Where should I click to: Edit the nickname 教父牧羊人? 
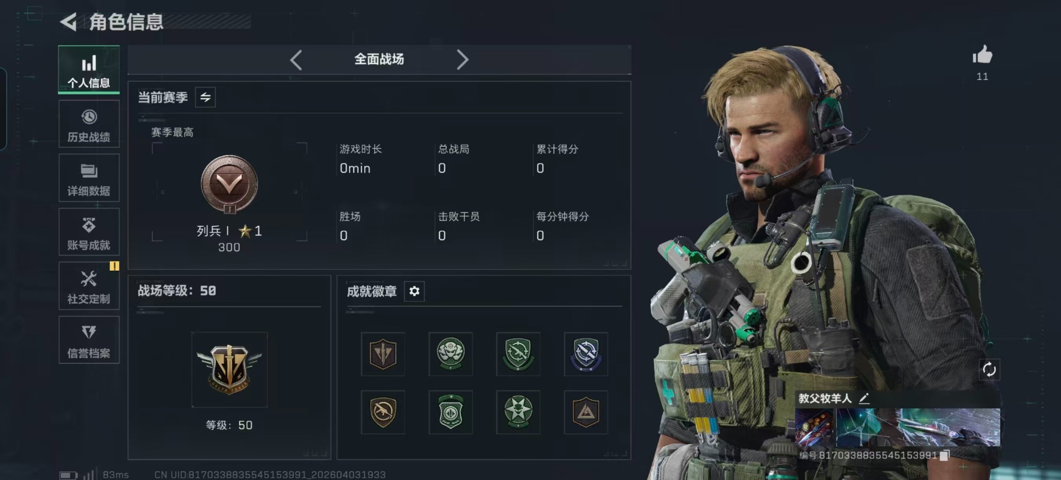pyautogui.click(x=864, y=398)
